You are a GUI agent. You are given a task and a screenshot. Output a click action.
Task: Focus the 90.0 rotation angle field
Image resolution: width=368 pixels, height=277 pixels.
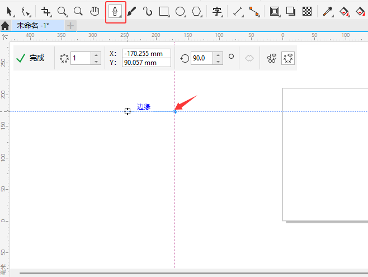202,58
